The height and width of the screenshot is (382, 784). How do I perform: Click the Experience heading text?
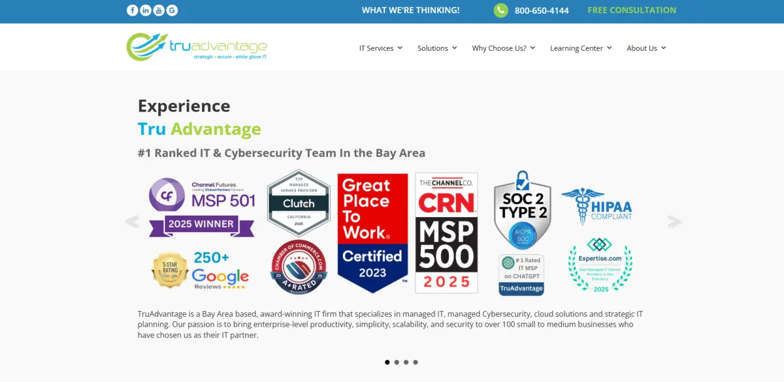pos(184,106)
